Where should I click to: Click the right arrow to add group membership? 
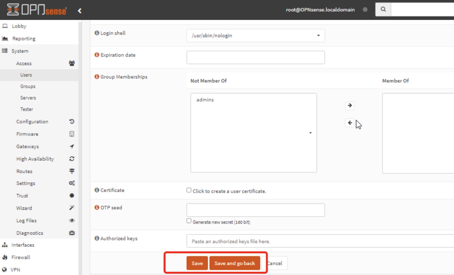coord(350,105)
